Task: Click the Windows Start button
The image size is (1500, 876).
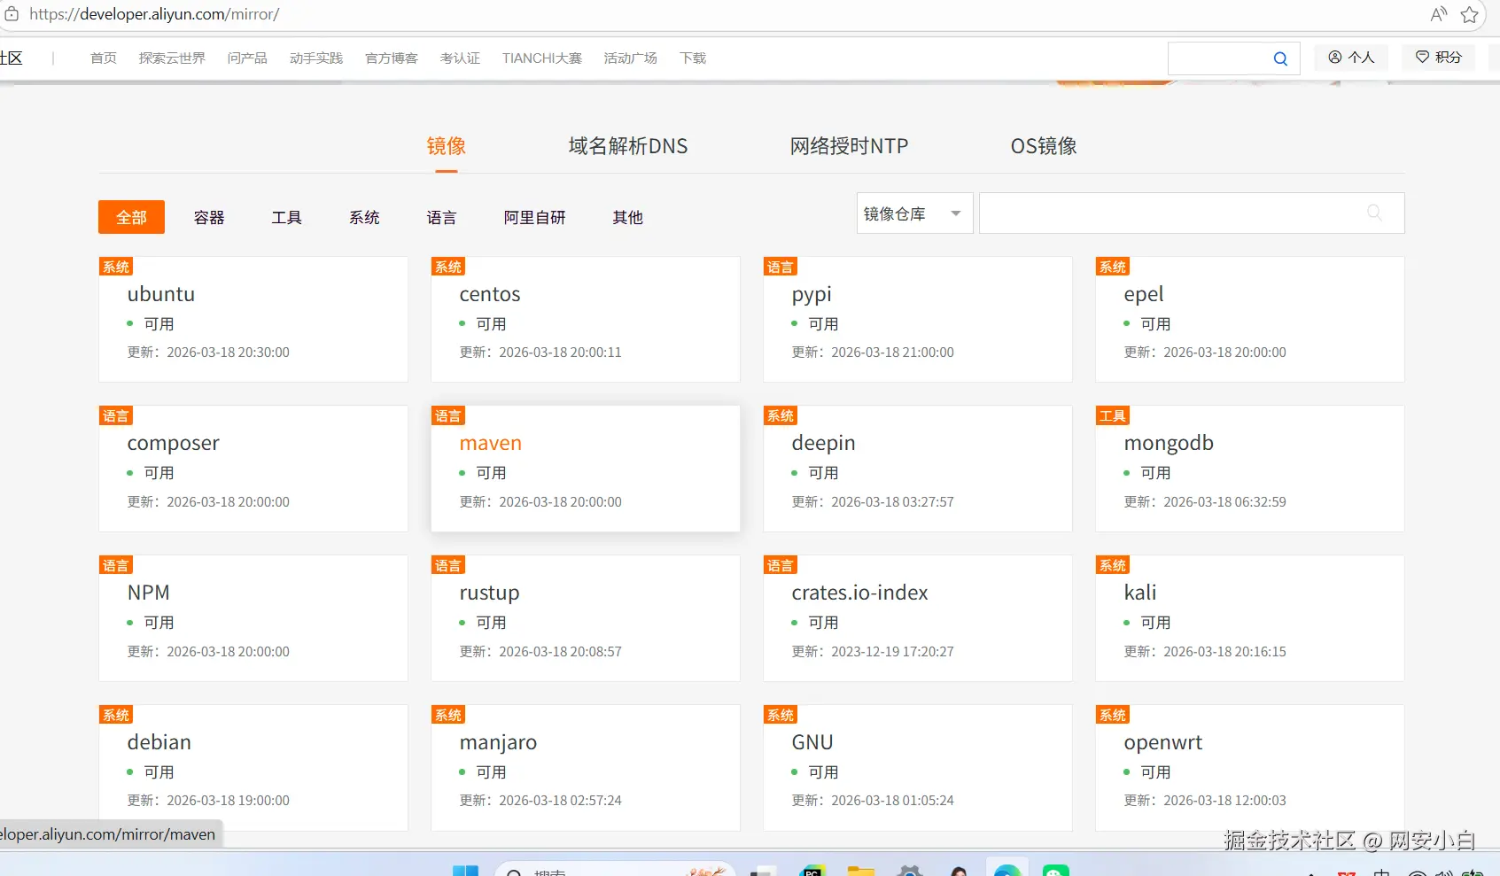Action: tap(465, 872)
